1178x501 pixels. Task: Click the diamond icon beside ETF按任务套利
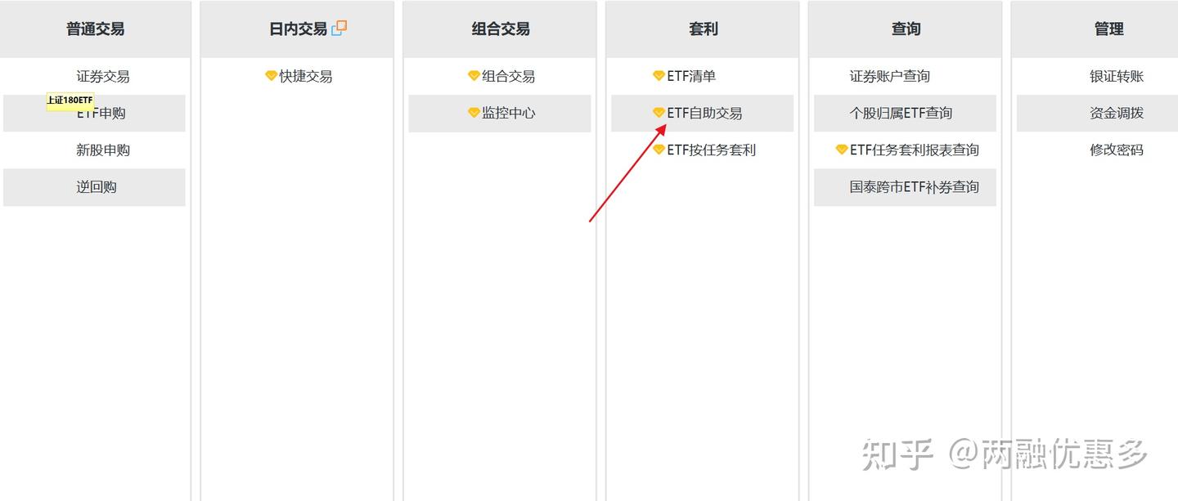click(x=659, y=150)
